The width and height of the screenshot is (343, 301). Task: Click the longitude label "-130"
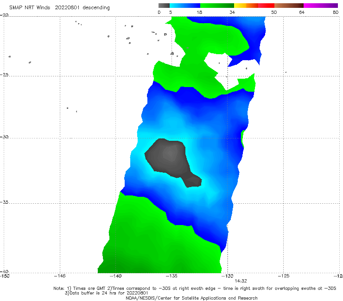[x=228, y=276]
